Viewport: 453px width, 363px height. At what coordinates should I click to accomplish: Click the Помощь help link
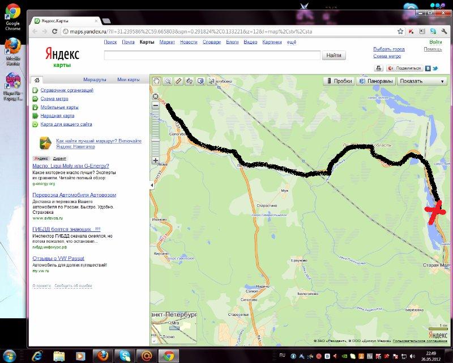(433, 49)
